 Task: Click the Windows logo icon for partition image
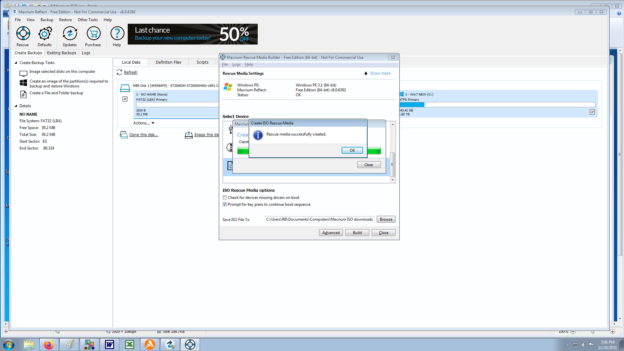[23, 83]
